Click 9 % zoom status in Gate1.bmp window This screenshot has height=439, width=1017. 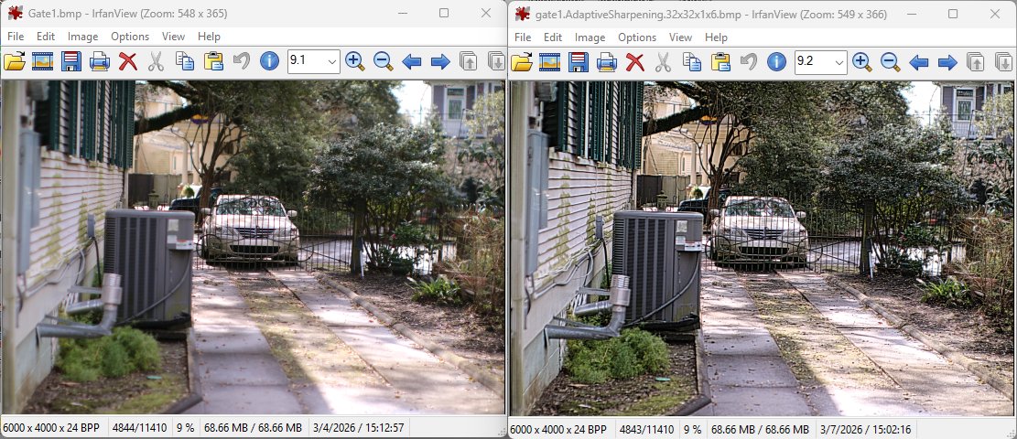(x=186, y=428)
